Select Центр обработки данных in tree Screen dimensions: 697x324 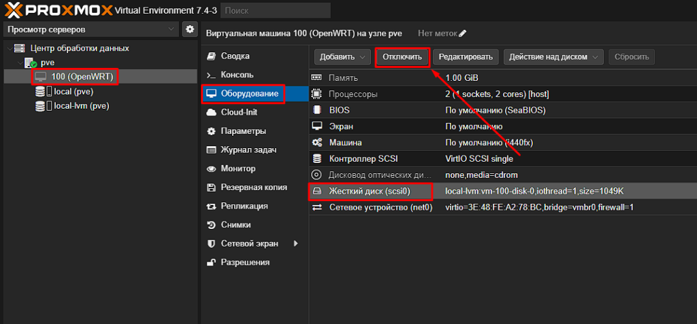point(80,48)
